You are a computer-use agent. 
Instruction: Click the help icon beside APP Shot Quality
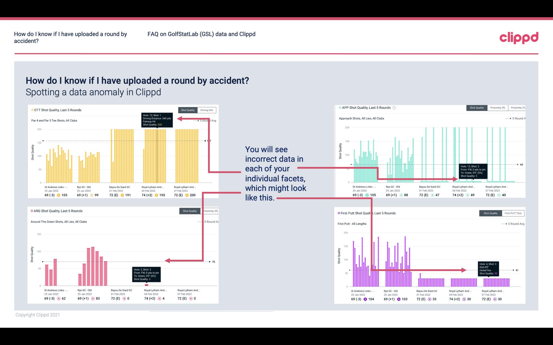[x=394, y=108]
